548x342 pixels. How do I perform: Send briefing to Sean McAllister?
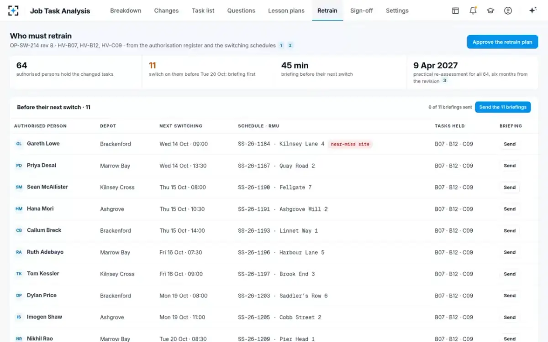tap(510, 187)
